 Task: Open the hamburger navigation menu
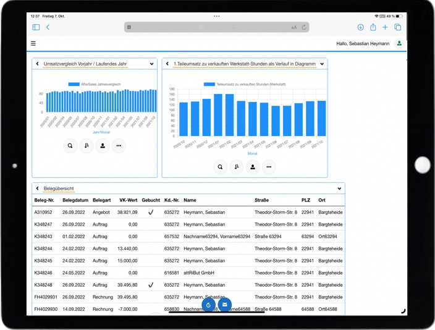(x=33, y=44)
